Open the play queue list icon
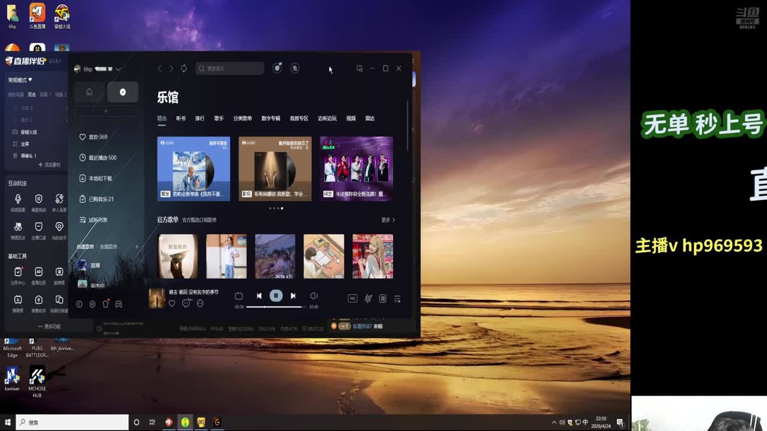 tap(397, 299)
